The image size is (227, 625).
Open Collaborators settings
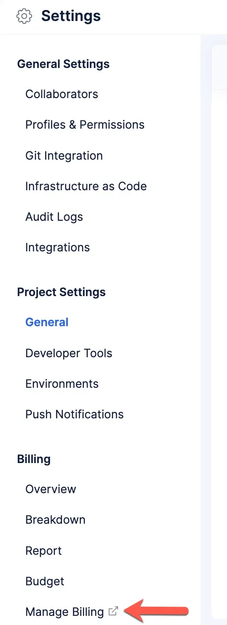62,94
